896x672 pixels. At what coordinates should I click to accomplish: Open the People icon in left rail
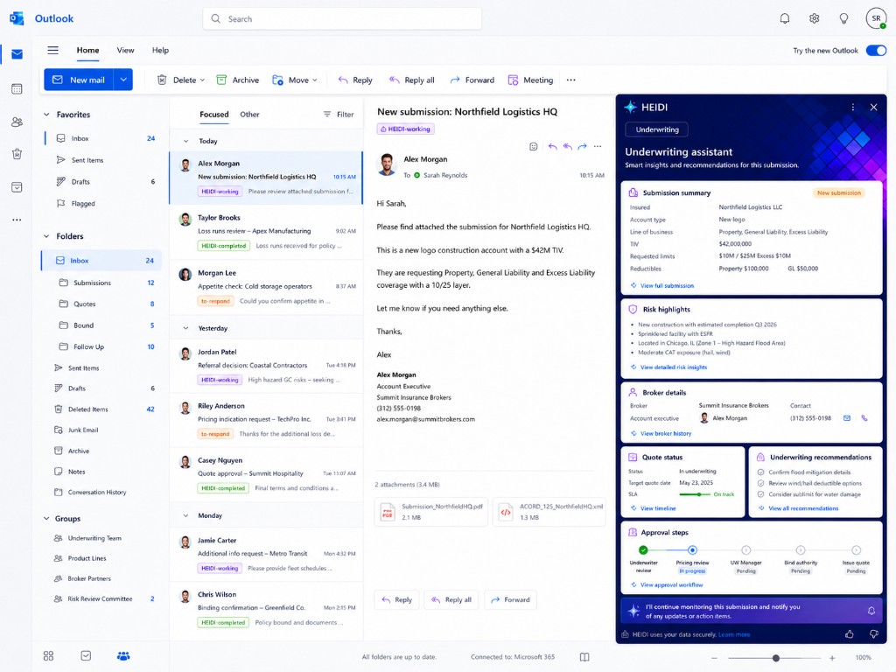[17, 122]
